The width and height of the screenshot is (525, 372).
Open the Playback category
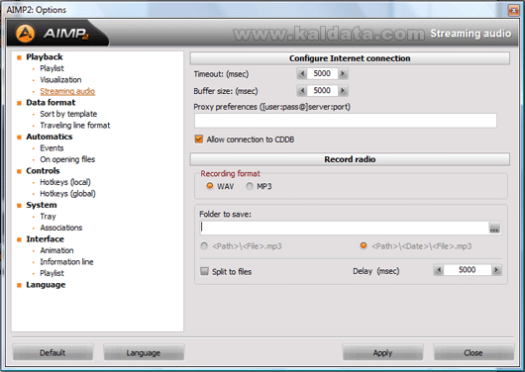tap(45, 56)
